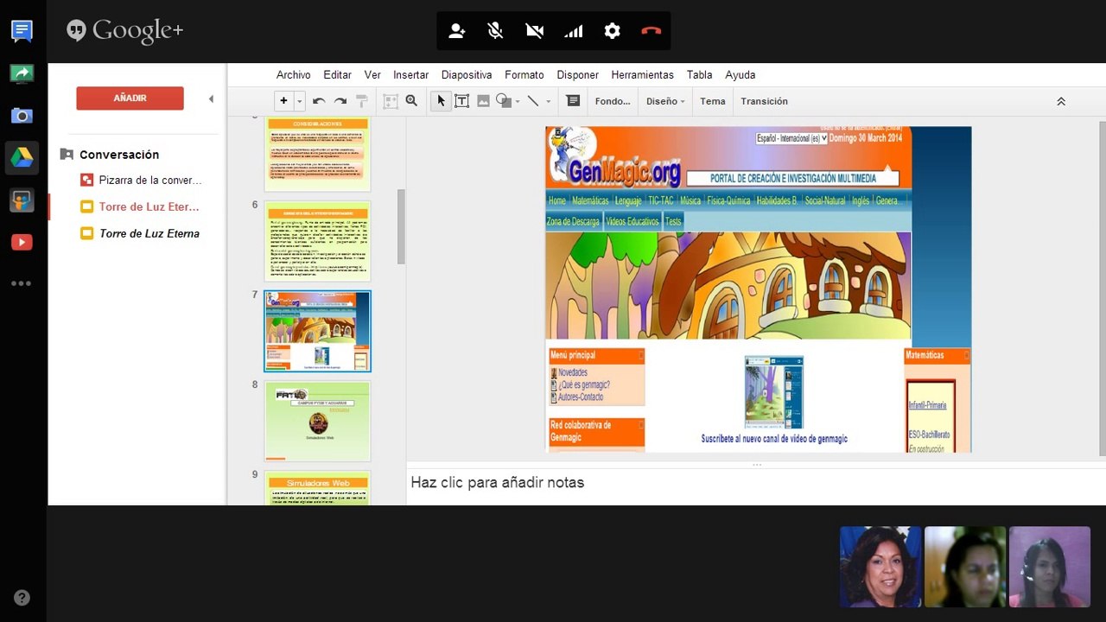Open the Capture camera app icon
This screenshot has height=622, width=1106.
22,116
